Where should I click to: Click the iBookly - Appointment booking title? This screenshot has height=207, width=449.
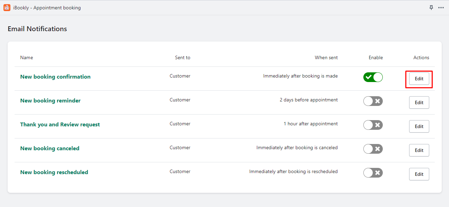[47, 8]
